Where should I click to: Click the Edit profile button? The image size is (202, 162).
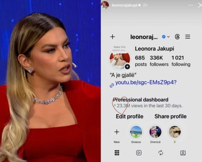(129, 116)
